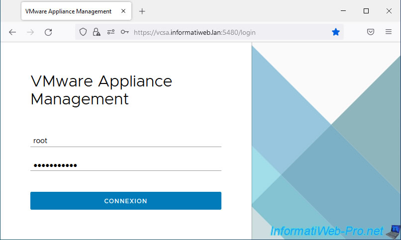Click the CONNEXION login button

(126, 201)
